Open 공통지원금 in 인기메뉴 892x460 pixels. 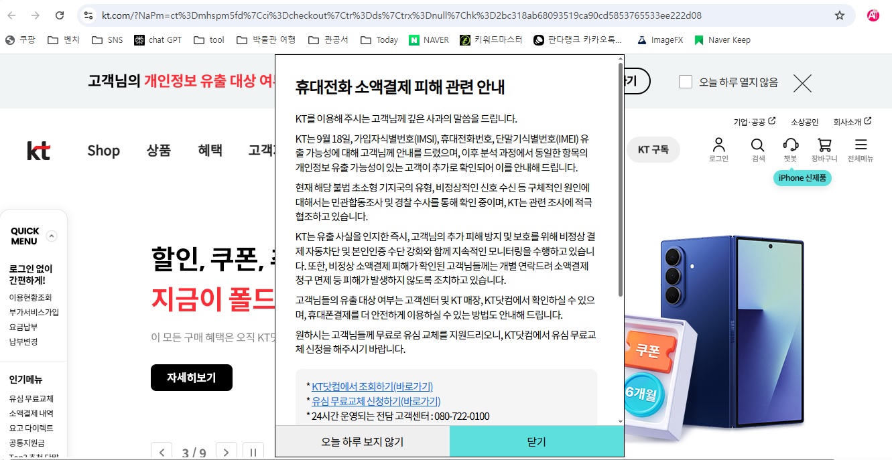click(27, 443)
